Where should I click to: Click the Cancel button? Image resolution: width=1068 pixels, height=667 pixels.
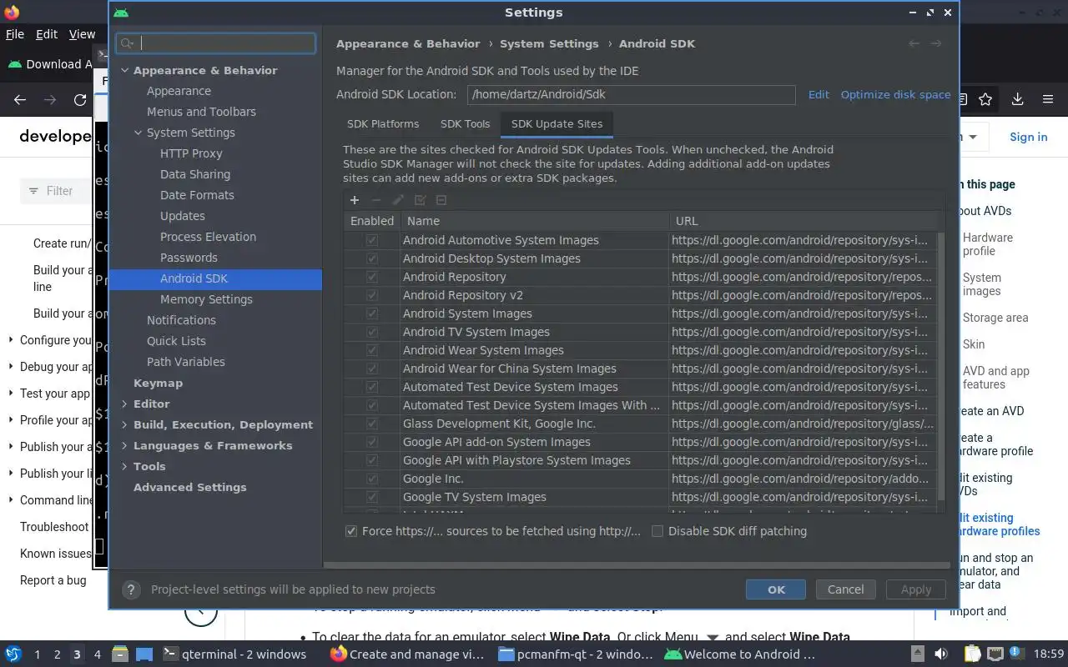[845, 589]
